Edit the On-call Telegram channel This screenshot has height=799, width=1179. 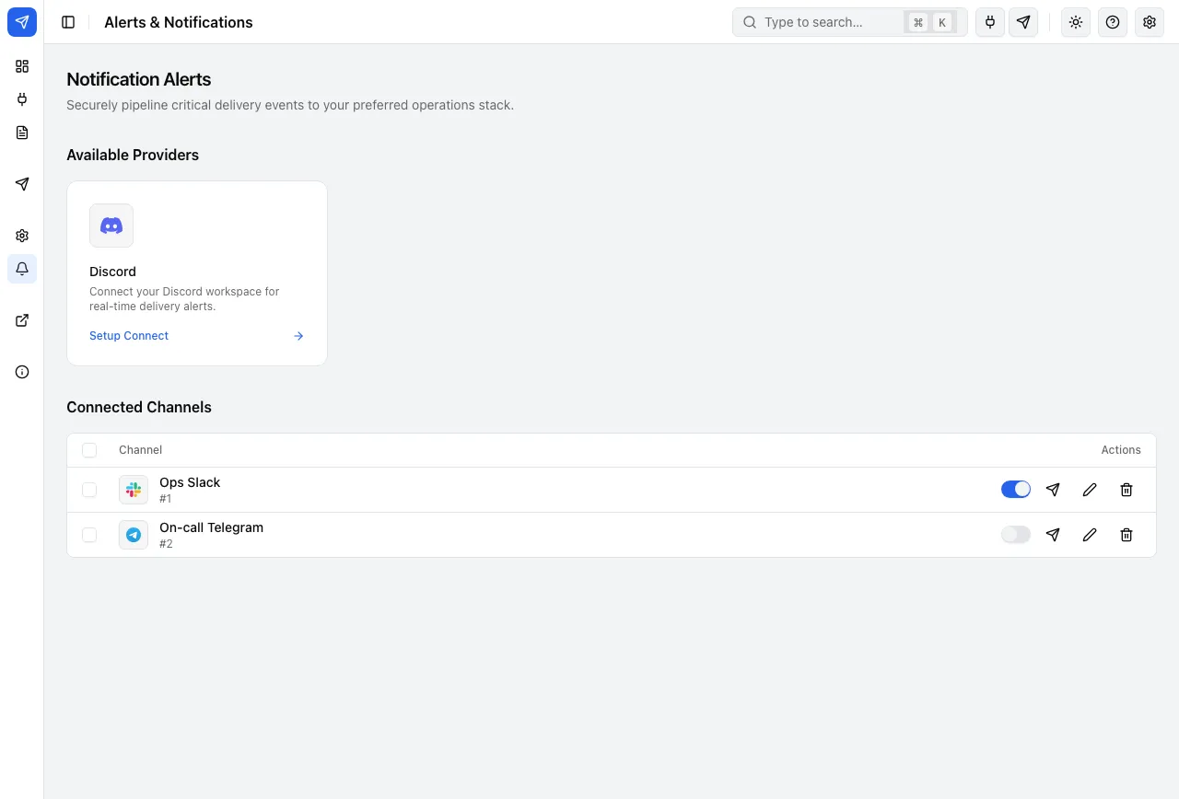pos(1090,535)
